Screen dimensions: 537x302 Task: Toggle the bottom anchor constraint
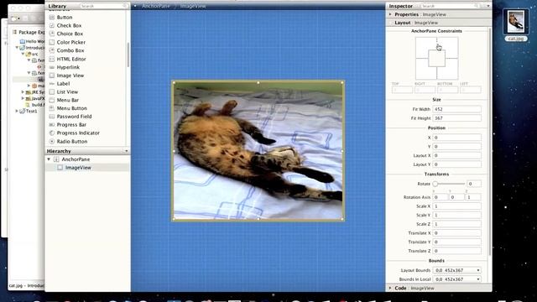pyautogui.click(x=436, y=73)
